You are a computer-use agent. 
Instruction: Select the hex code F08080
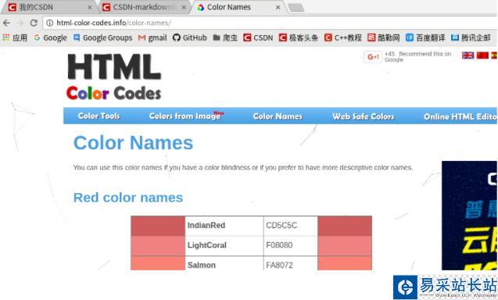point(279,245)
